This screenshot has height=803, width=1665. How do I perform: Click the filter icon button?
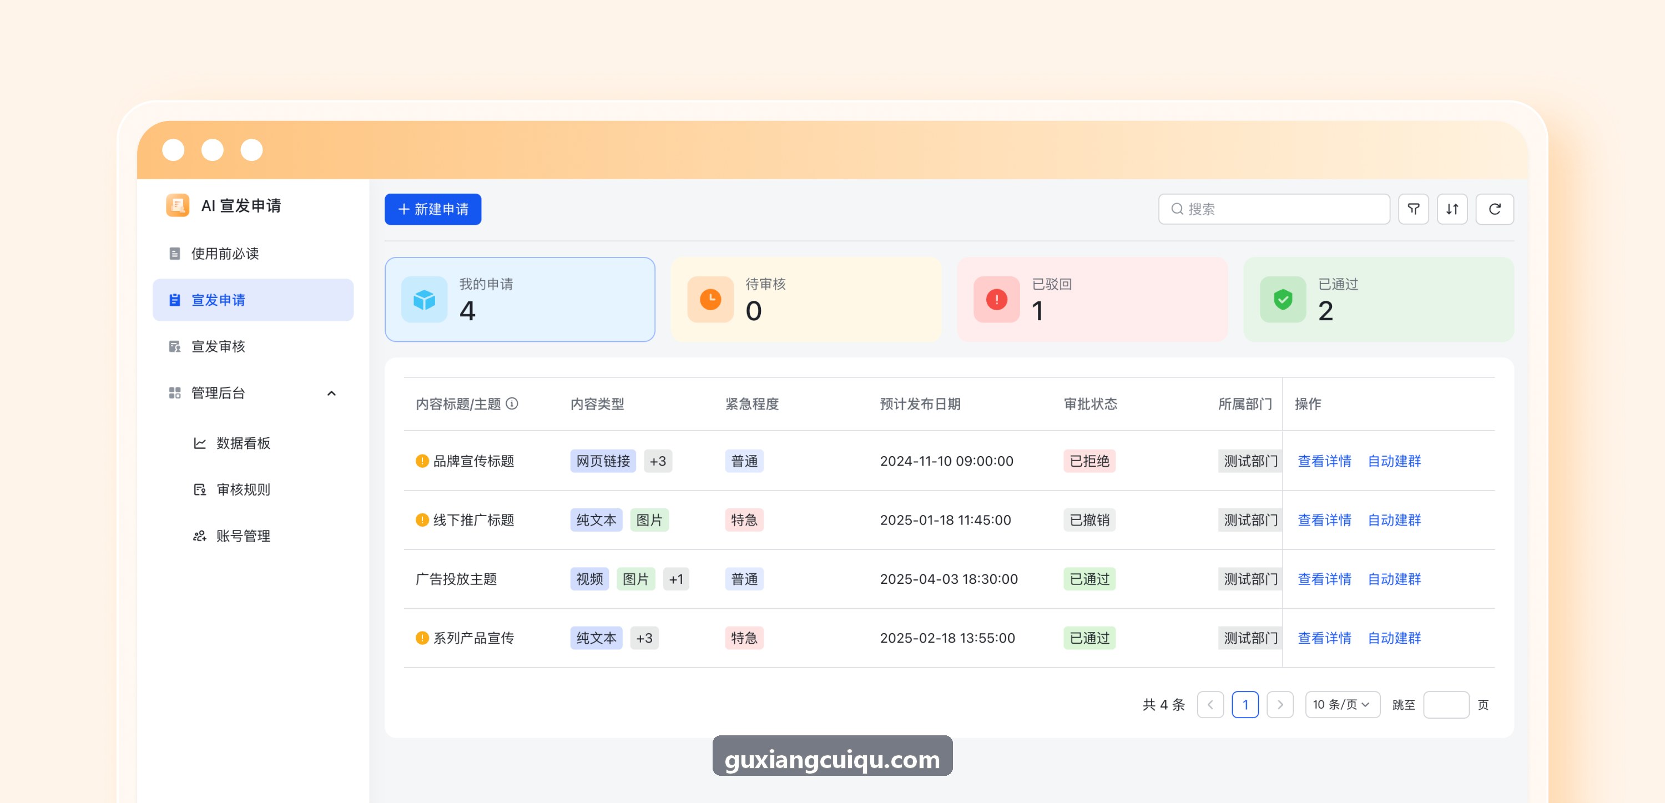pos(1413,209)
